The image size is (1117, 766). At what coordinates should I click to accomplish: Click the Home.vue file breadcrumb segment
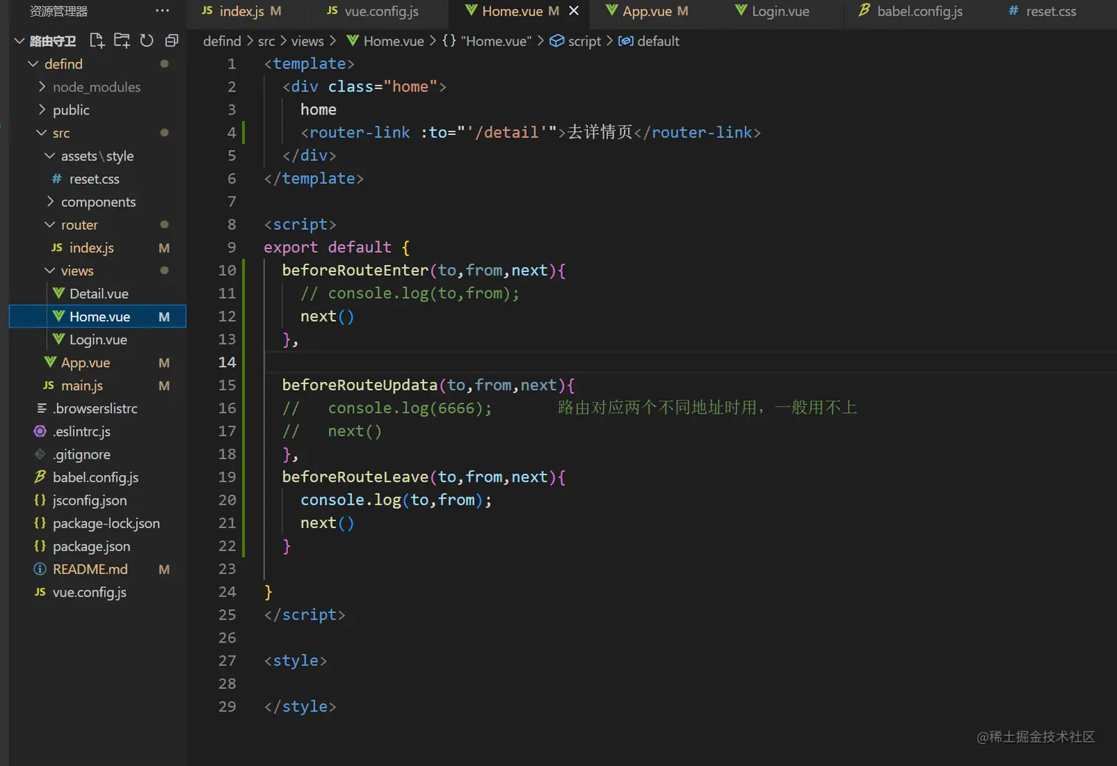(x=385, y=41)
